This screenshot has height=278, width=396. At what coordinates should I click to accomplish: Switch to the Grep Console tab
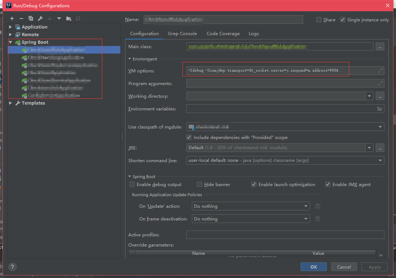(x=182, y=34)
